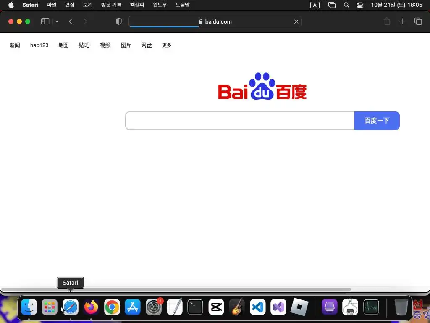Viewport: 430px width, 323px height.
Task: Click the Stage Manager icon in menu bar
Action: (x=332, y=5)
